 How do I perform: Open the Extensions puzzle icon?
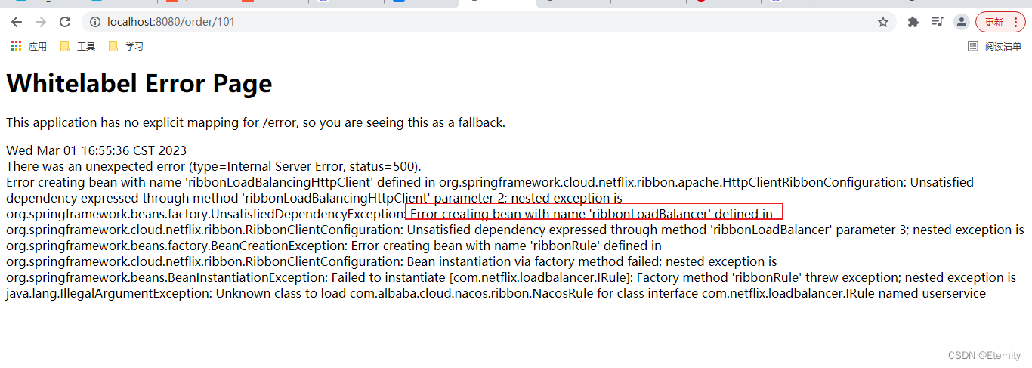pyautogui.click(x=913, y=22)
